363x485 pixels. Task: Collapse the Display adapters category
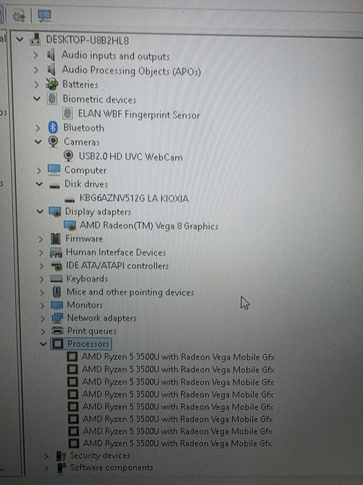click(x=40, y=211)
